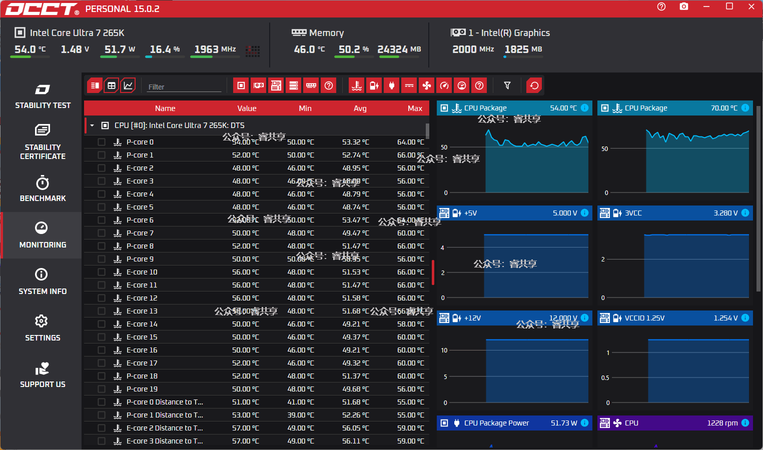Image resolution: width=763 pixels, height=450 pixels.
Task: Collapse the CPU [#0] DTS group
Action: (92, 125)
